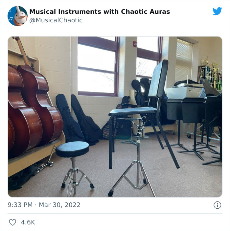Viewport: 230px width, 231px height.
Task: Like the tweet with the heart icon
Action: (x=12, y=222)
